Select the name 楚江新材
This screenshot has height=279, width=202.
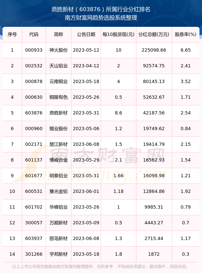click(59, 144)
